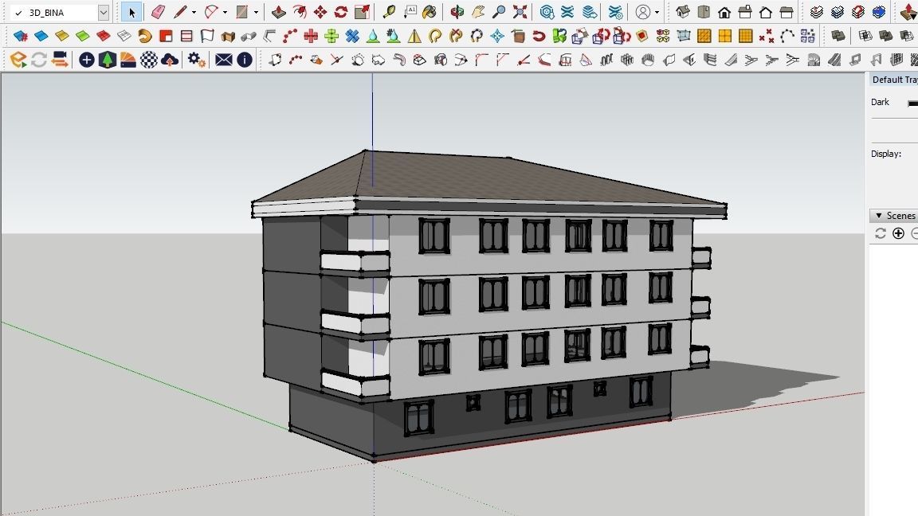The height and width of the screenshot is (516, 918).
Task: Switch to Front view house icon
Action: click(724, 12)
